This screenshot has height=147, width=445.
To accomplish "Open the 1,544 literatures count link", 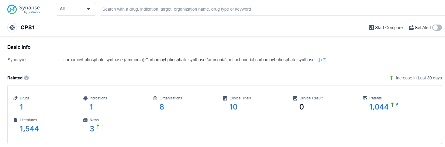I will [29, 129].
